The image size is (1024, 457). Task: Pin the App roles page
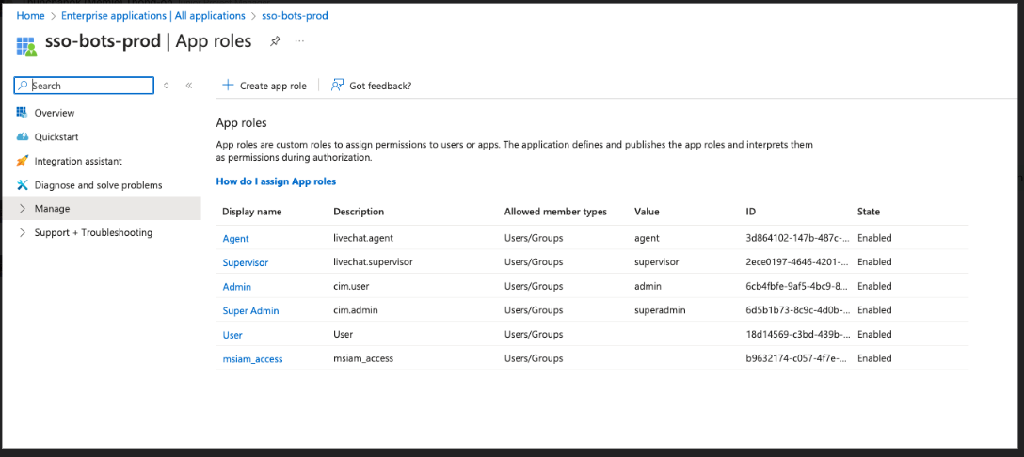(x=275, y=41)
